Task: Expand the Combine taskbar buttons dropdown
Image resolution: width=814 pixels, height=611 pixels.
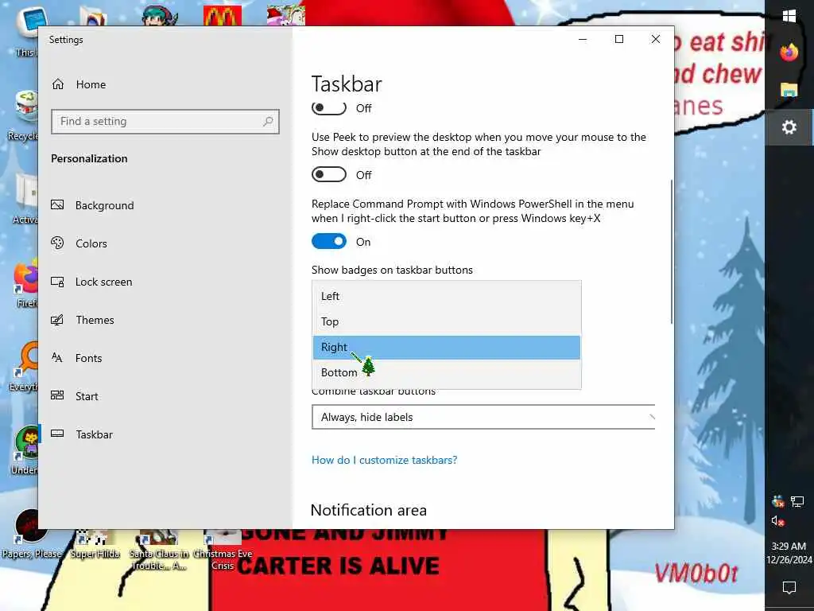Action: click(483, 417)
